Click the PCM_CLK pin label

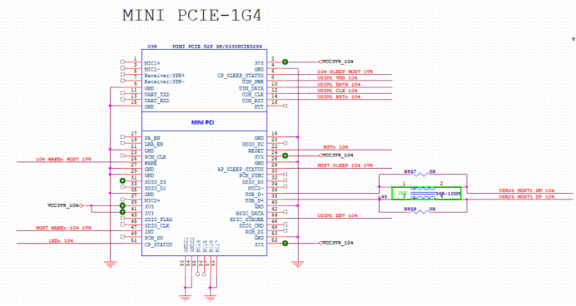click(156, 157)
